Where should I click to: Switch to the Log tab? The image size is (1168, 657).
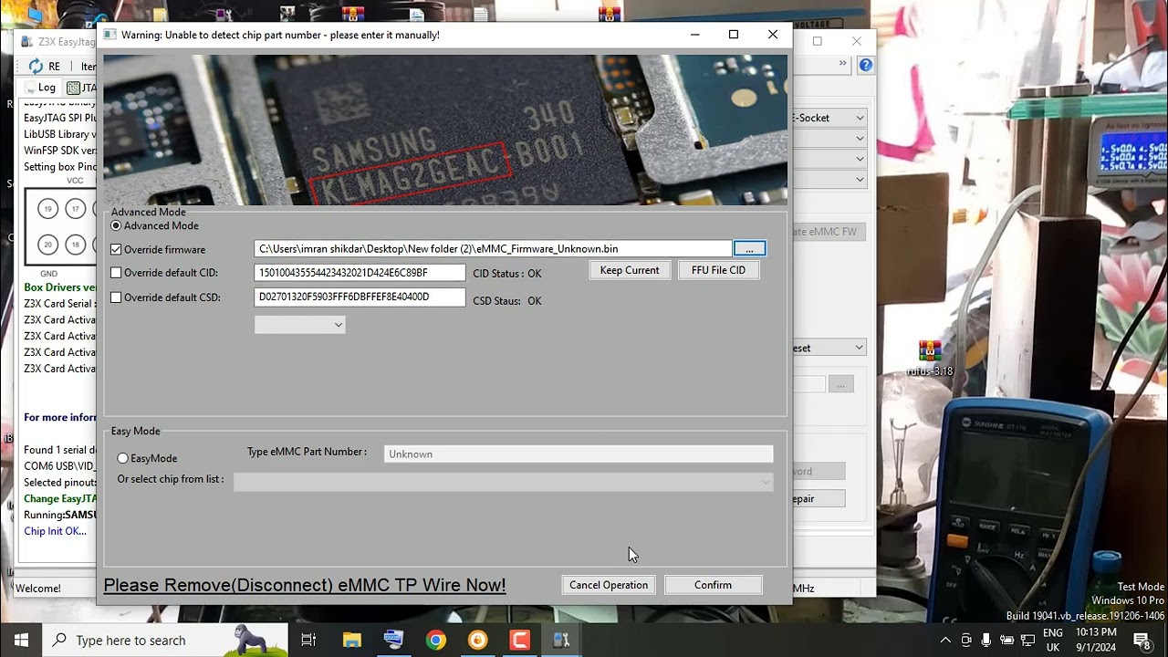click(41, 88)
